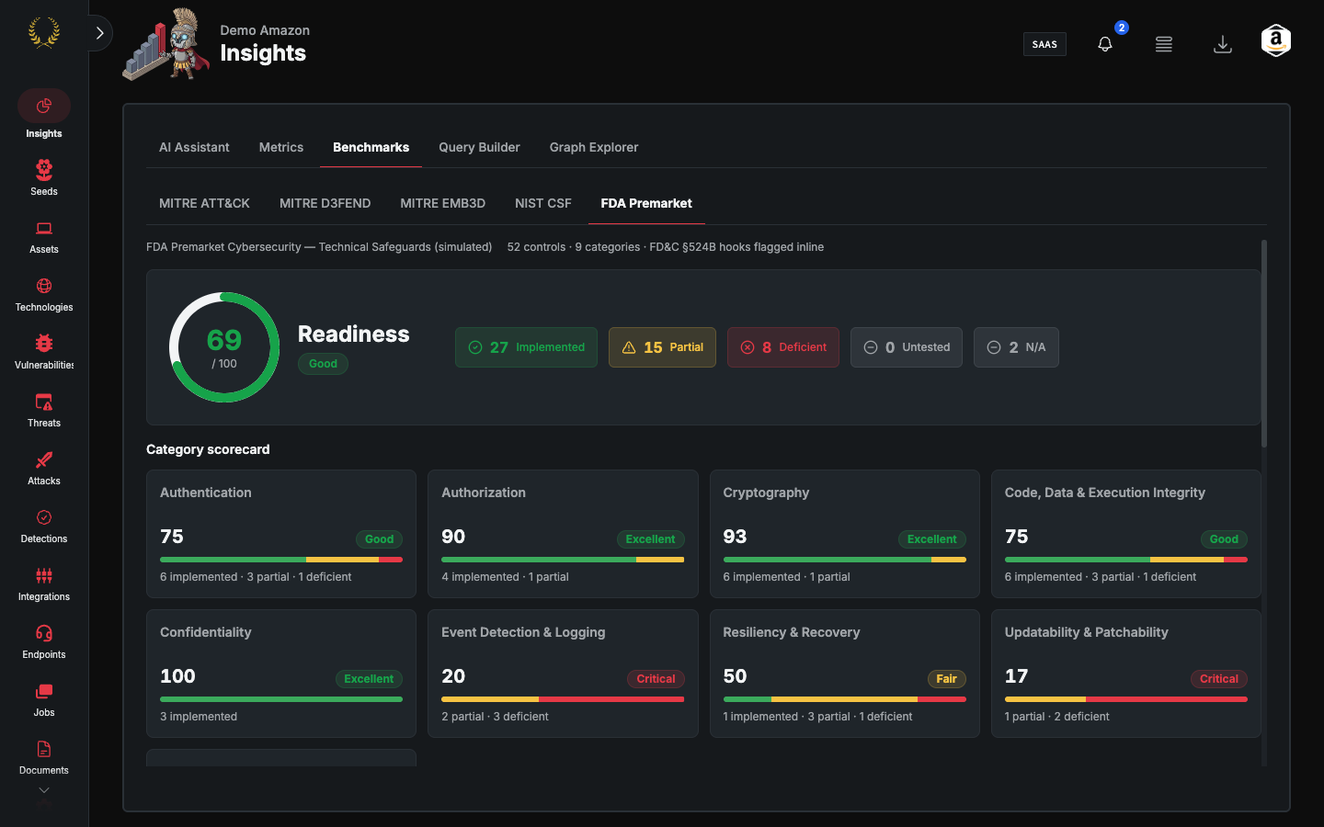Click the Authentication score progress bar

[x=281, y=560]
